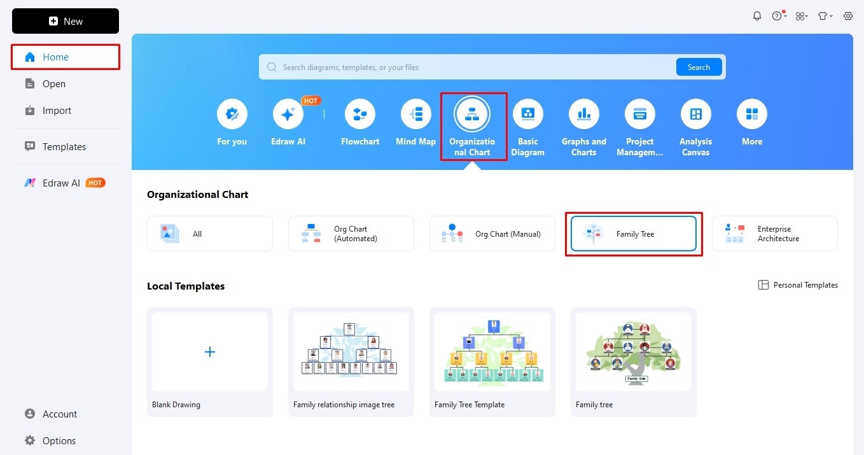Click the Import download icon

point(30,110)
